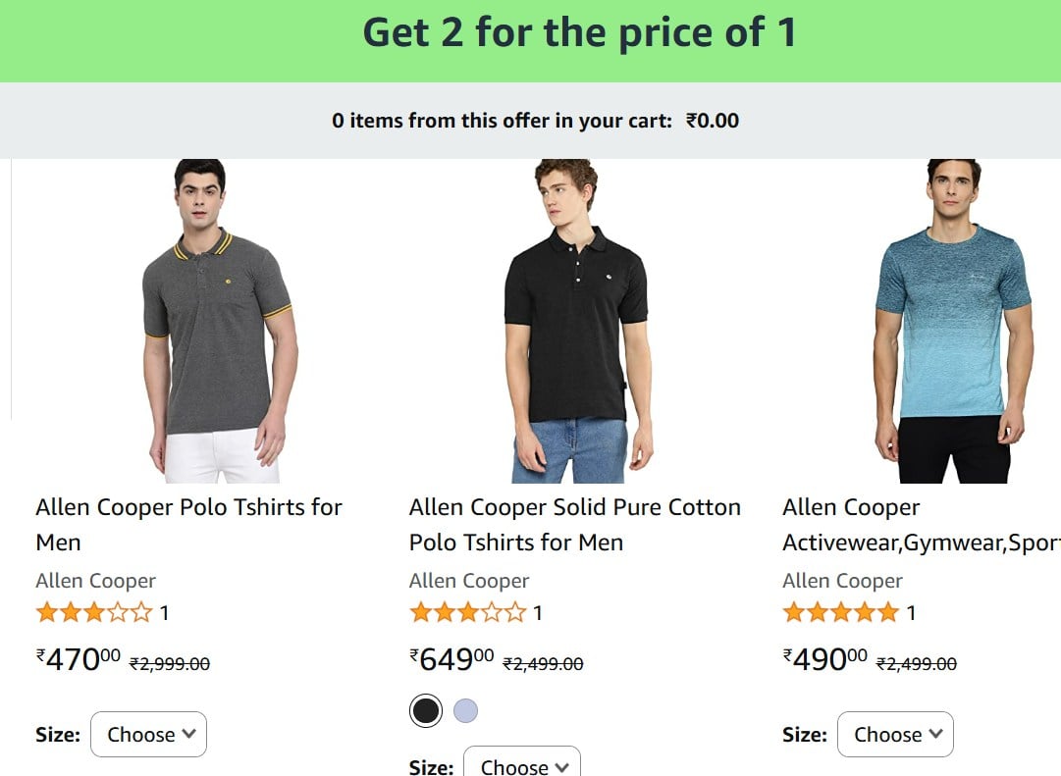Click star rating of the grey polo
1061x776 pixels.
pyautogui.click(x=94, y=612)
